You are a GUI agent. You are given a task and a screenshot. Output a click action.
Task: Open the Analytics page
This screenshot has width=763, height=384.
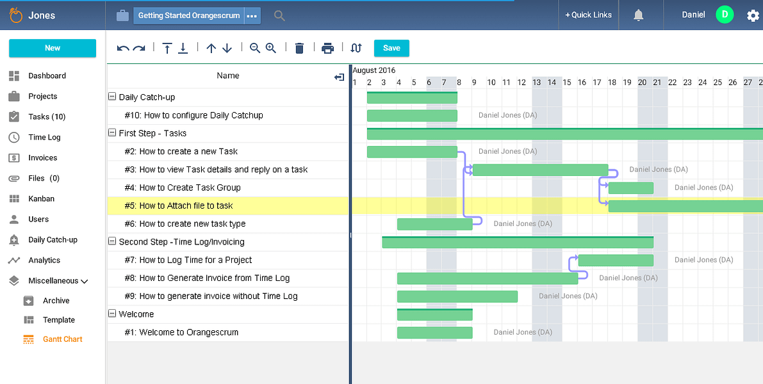pos(44,260)
